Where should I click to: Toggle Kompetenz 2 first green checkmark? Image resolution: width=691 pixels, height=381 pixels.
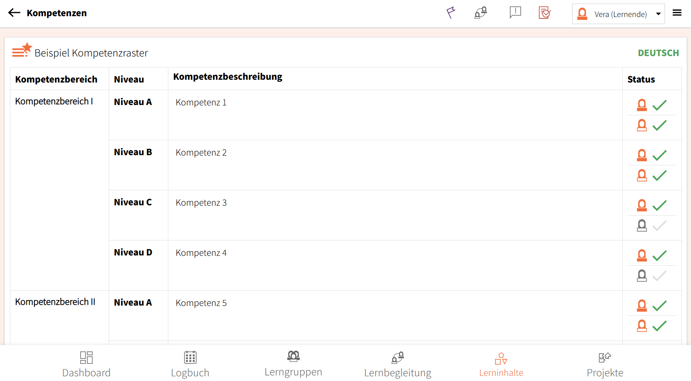[x=659, y=155]
